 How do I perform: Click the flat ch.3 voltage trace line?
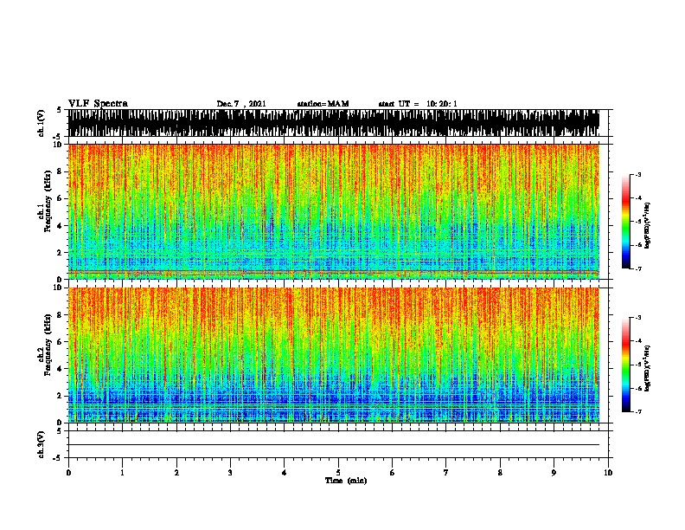(x=334, y=445)
